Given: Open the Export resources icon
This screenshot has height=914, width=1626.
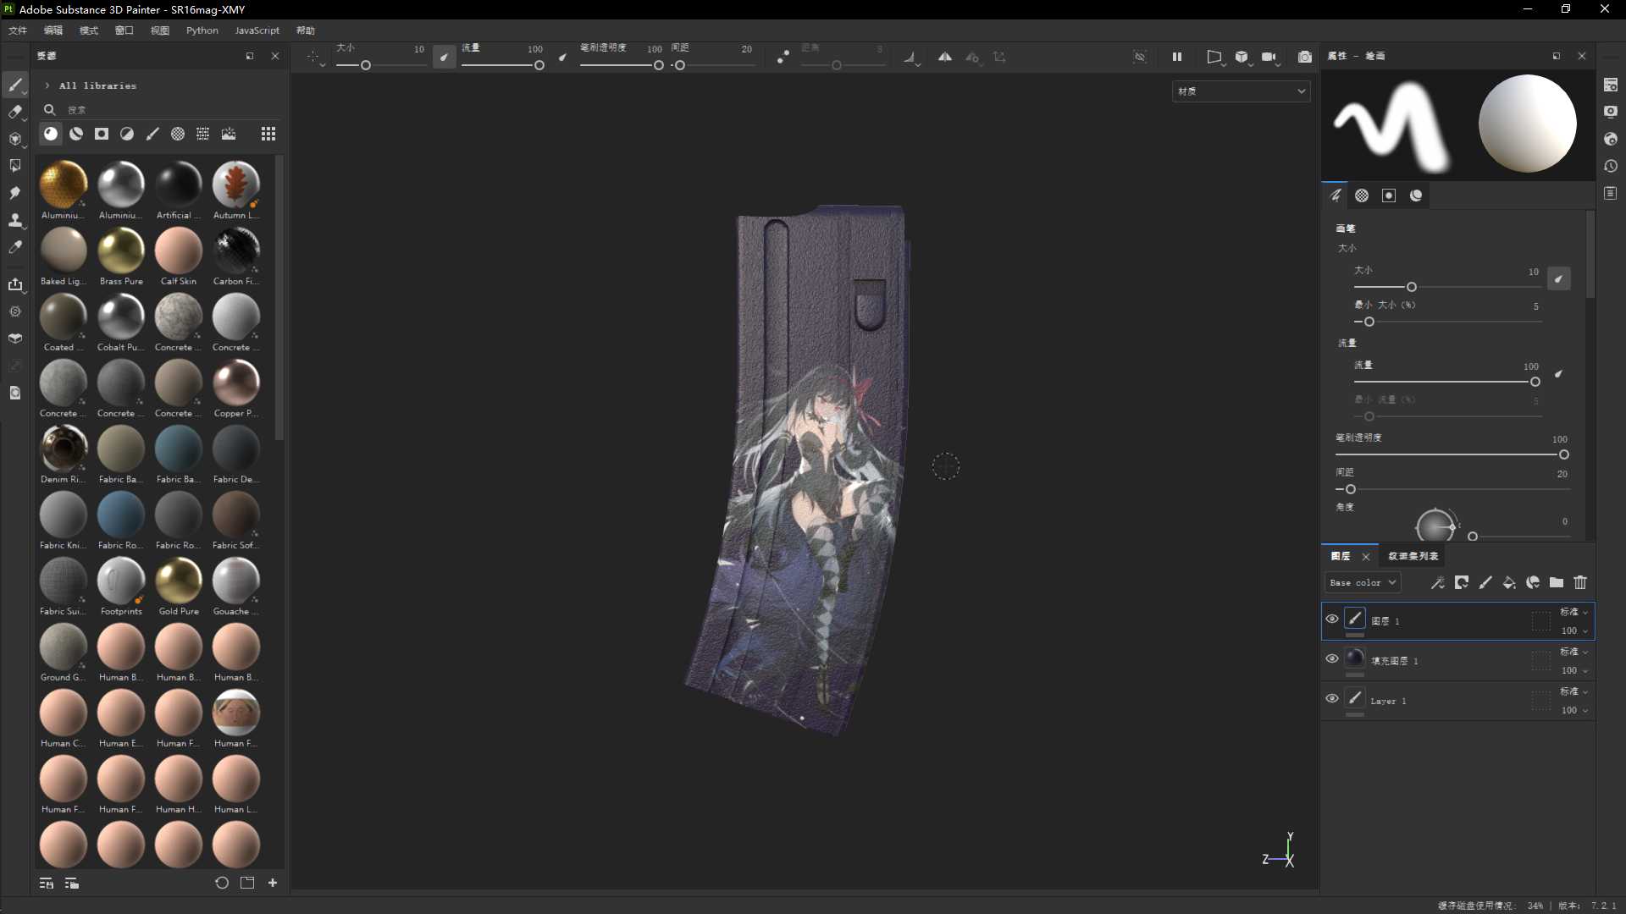Looking at the screenshot, I should pos(15,284).
